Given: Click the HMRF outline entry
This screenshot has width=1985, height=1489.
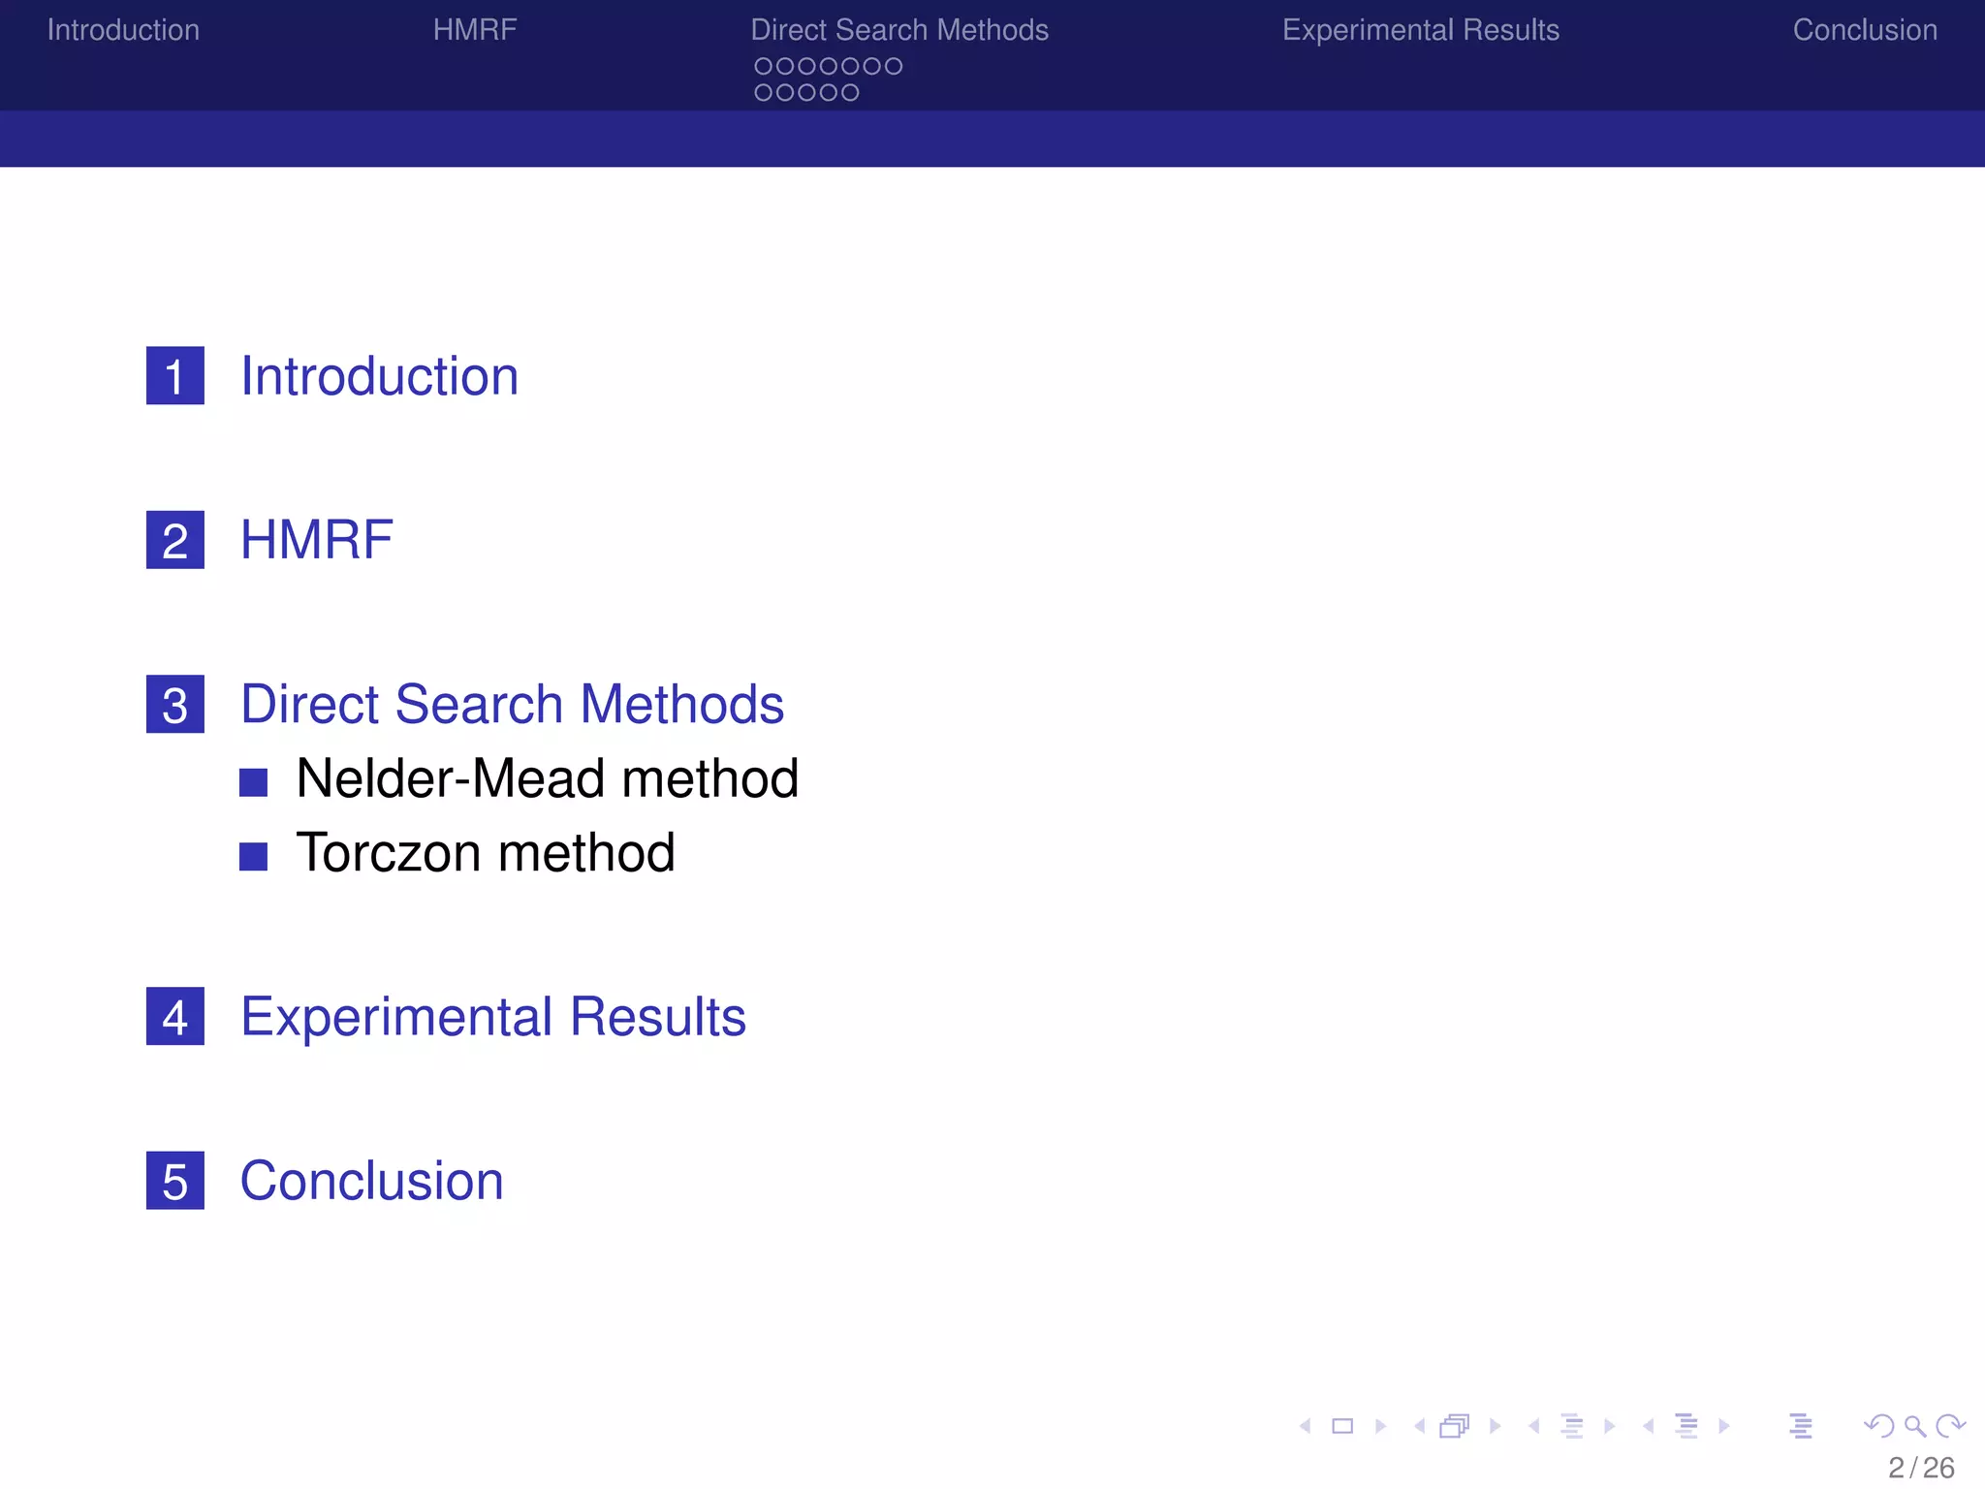Looking at the screenshot, I should (x=316, y=540).
